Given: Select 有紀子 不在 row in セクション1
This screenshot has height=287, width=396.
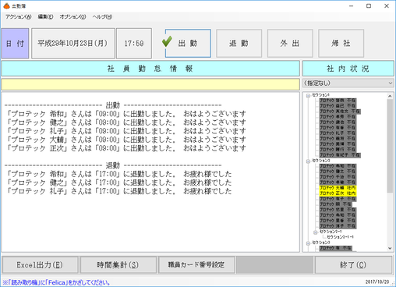Looking at the screenshot, I should point(340,155).
